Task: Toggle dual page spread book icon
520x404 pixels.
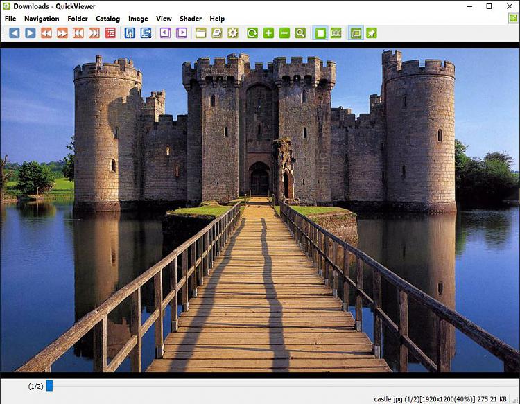Action: click(336, 33)
